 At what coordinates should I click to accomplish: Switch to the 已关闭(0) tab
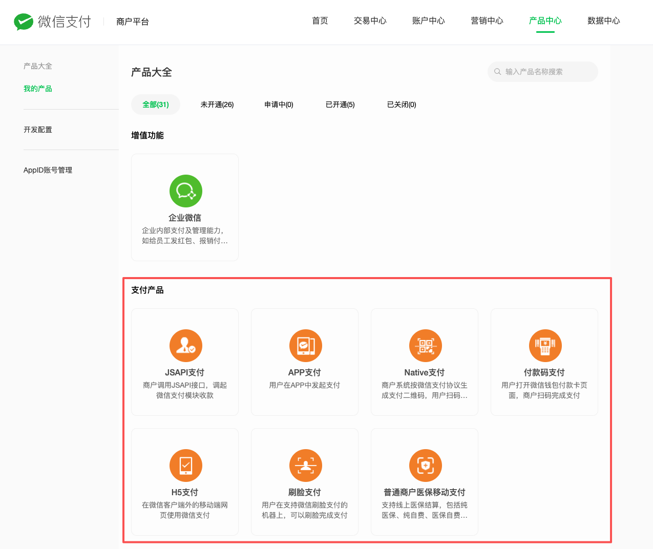point(402,104)
